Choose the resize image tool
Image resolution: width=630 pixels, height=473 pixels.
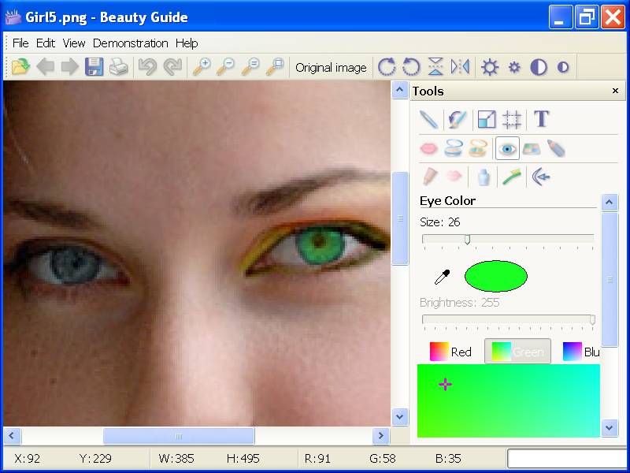click(486, 120)
